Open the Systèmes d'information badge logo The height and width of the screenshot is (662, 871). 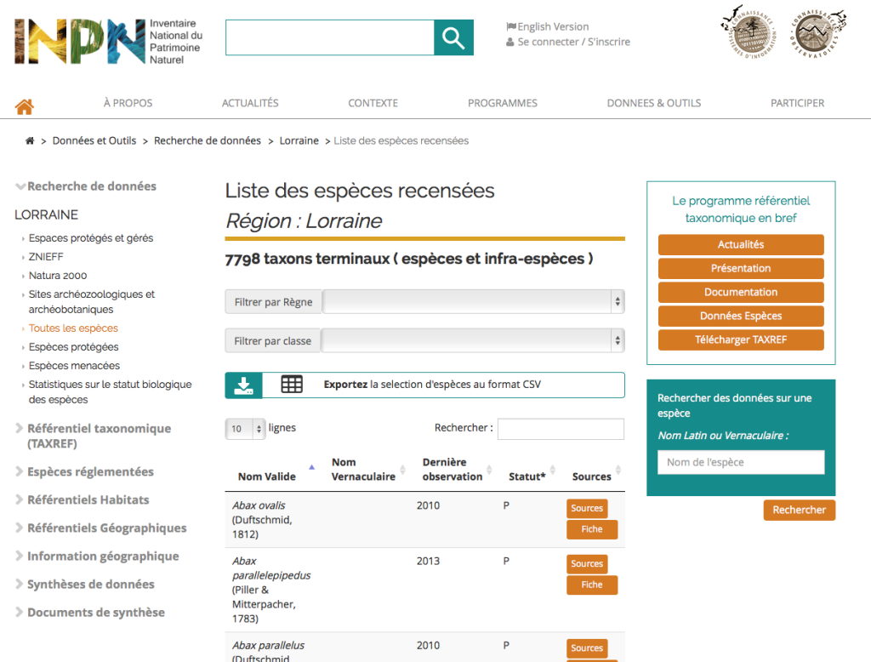click(x=750, y=33)
